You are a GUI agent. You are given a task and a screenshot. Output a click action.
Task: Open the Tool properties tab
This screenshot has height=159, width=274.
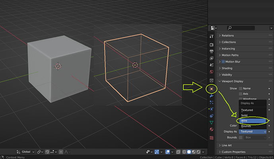point(212,36)
